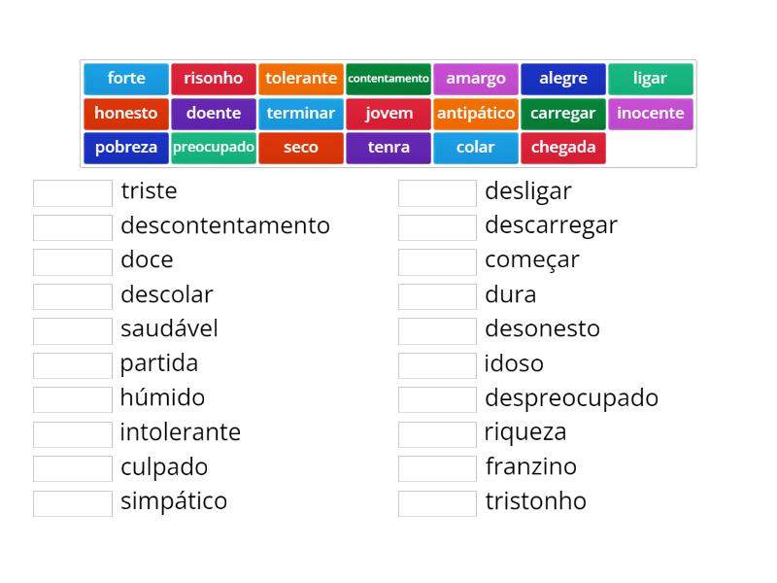Select the green "contentamento" tile

tap(388, 79)
